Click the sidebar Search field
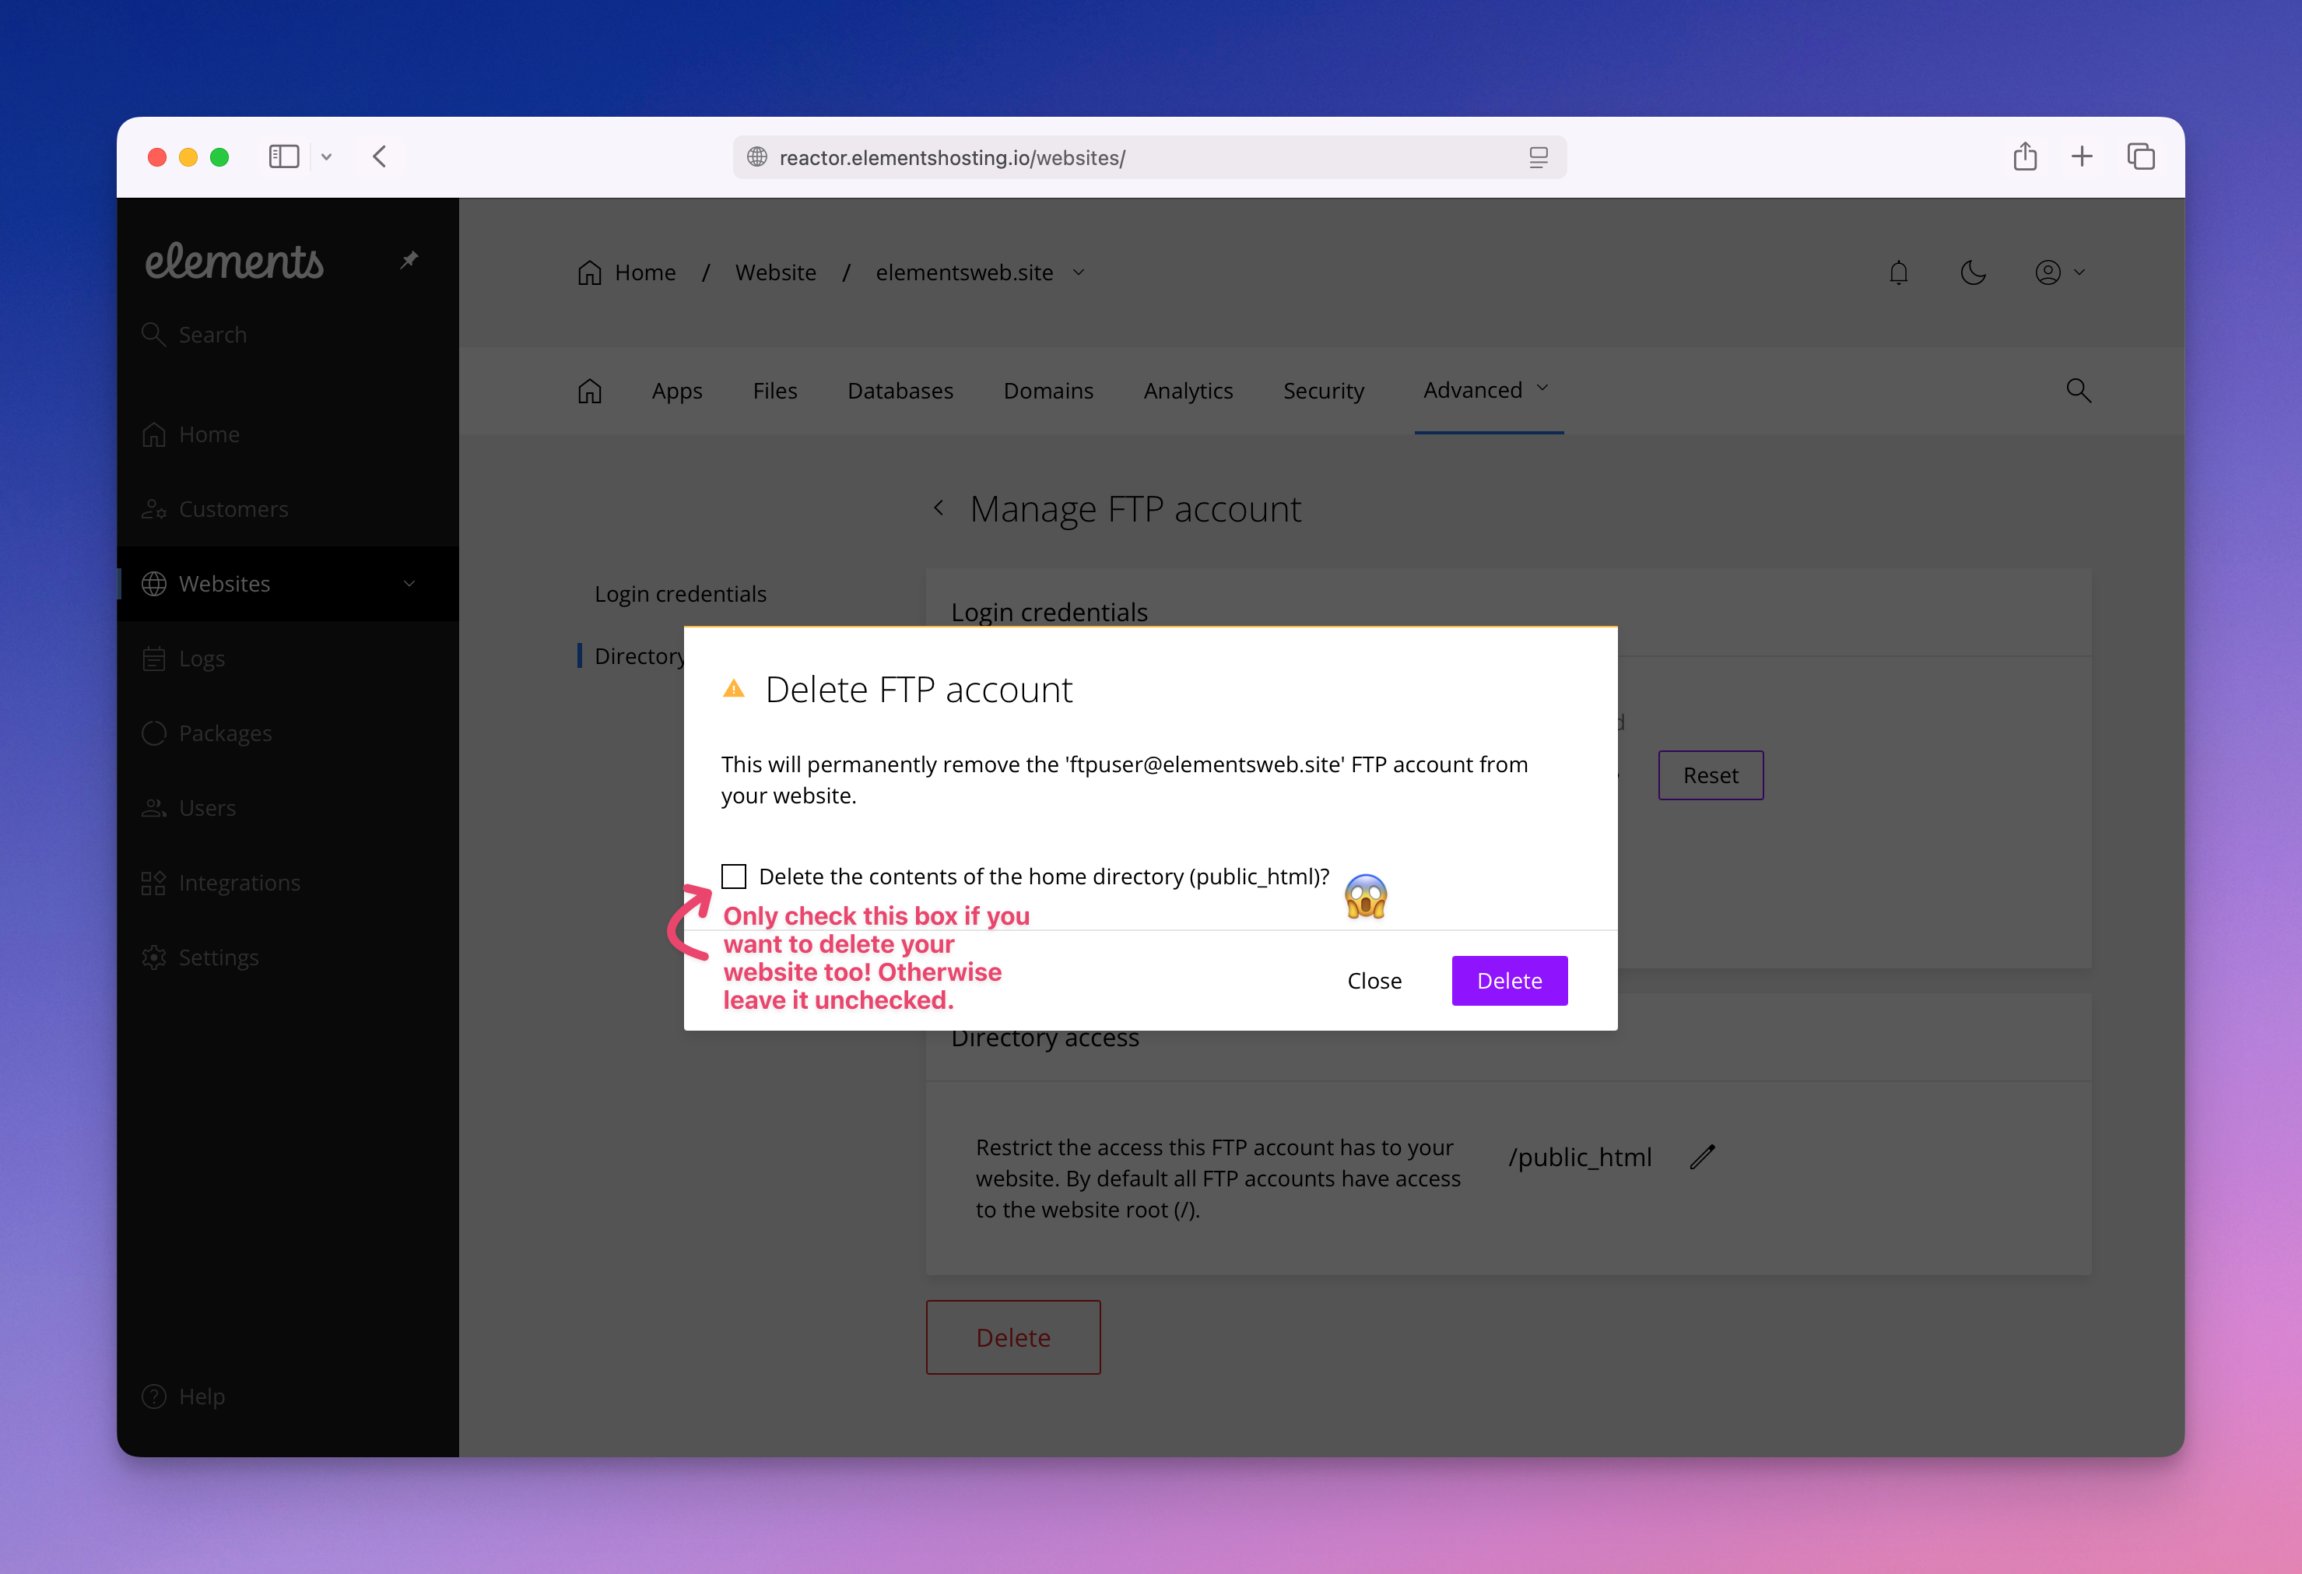Viewport: 2302px width, 1574px height. [213, 335]
